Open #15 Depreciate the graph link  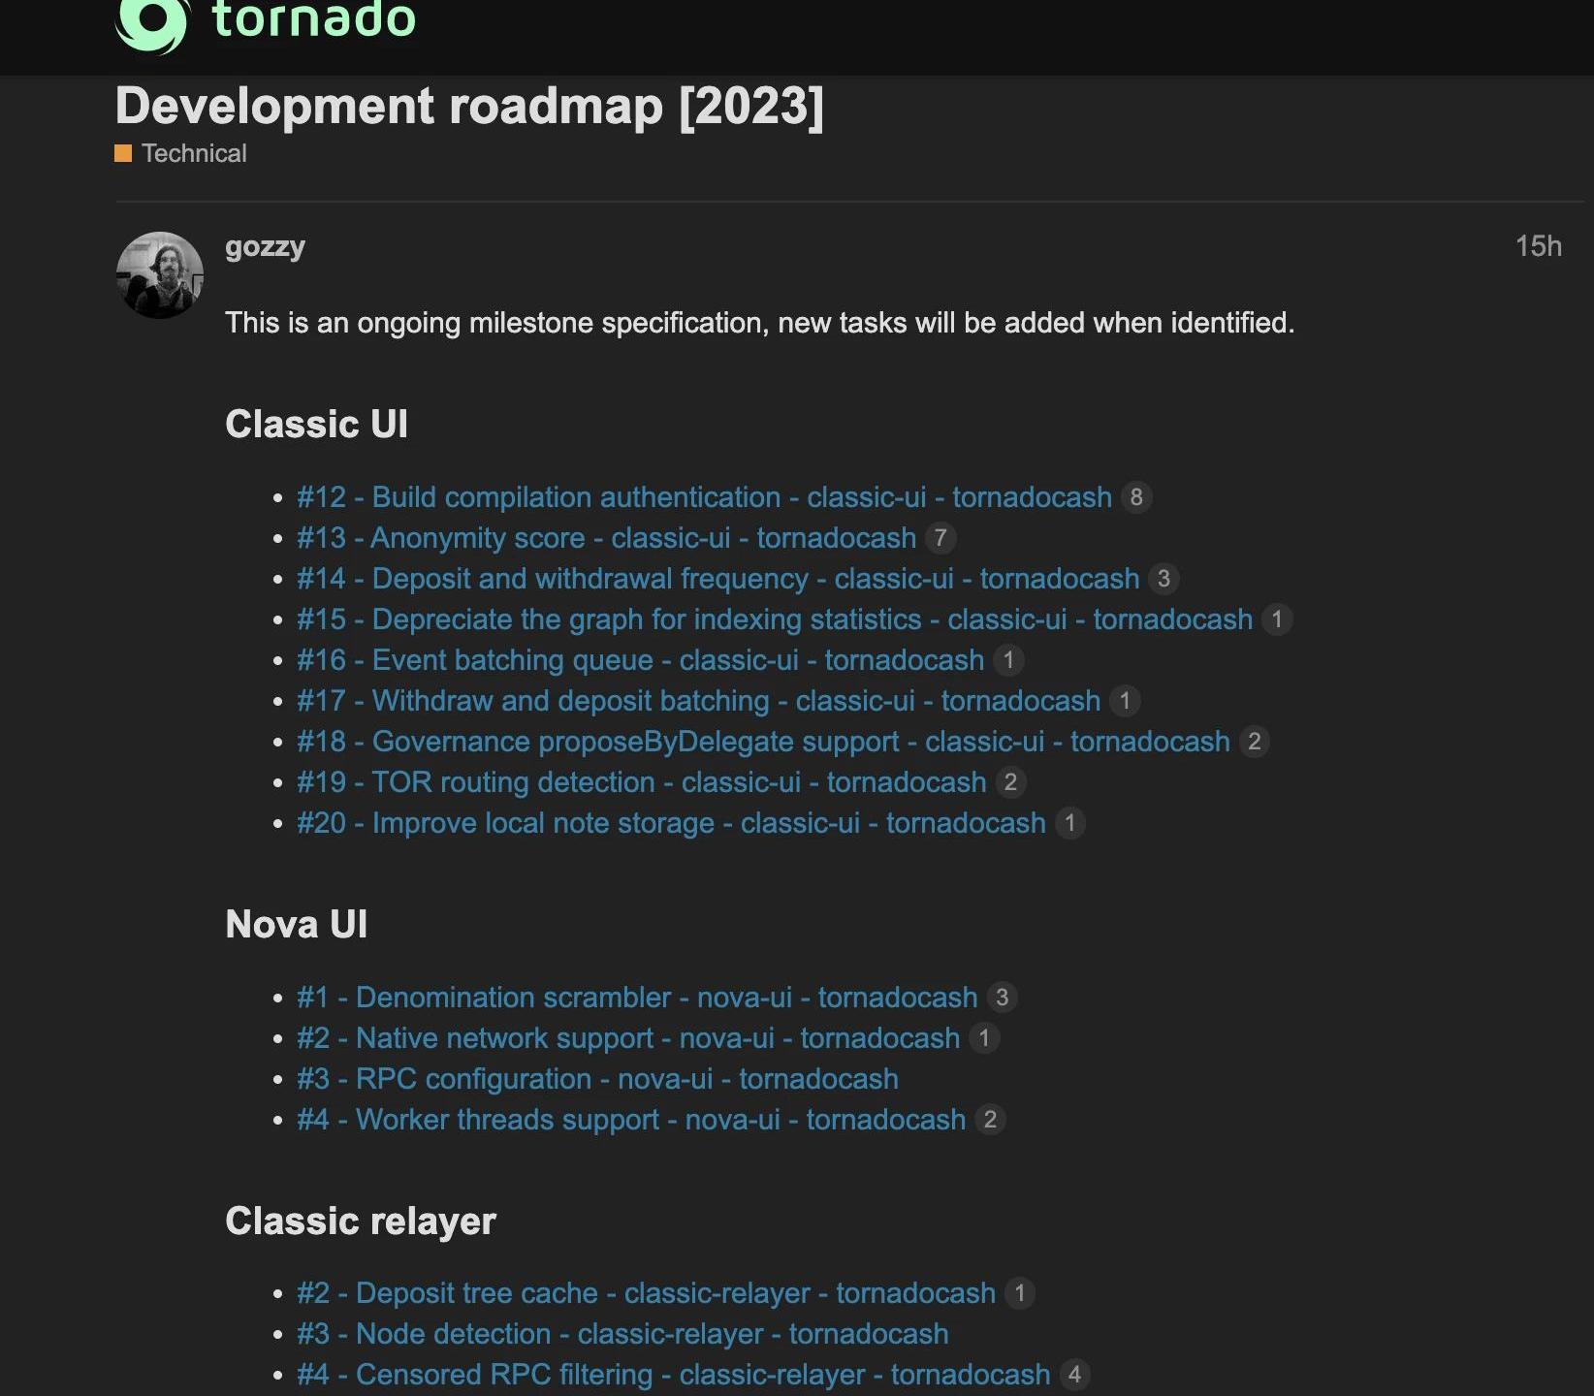pos(774,619)
